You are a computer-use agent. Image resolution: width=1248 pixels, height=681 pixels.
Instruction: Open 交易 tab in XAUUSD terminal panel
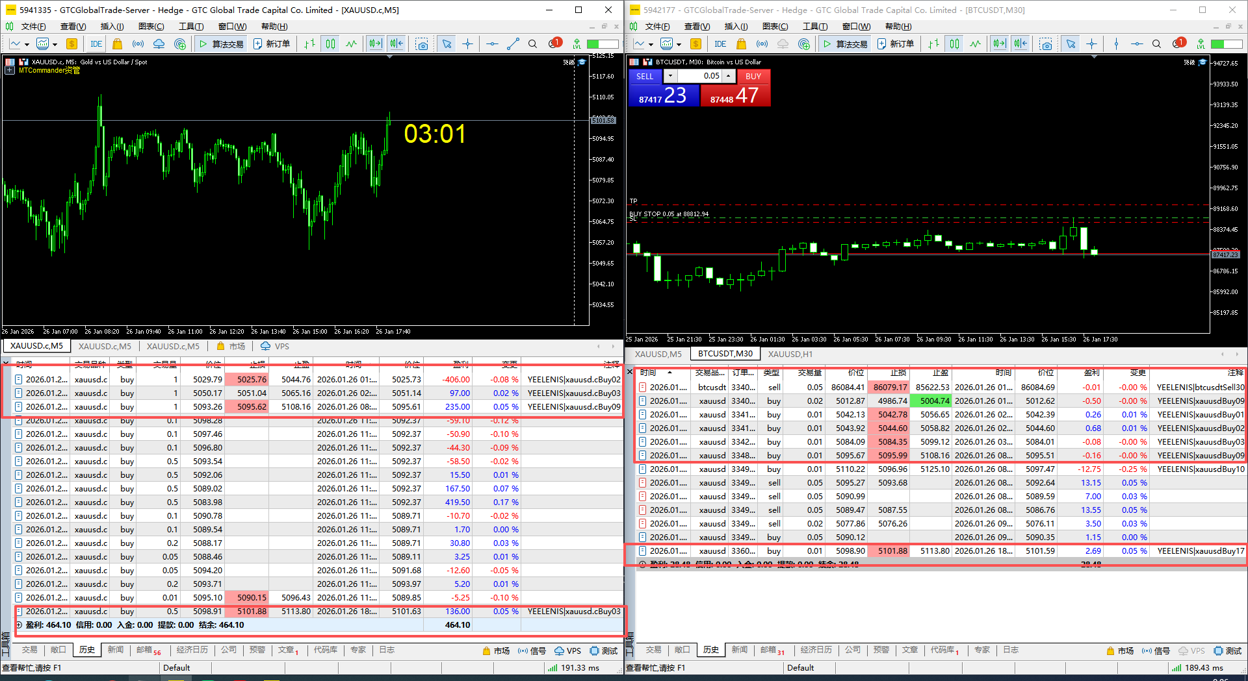(29, 650)
